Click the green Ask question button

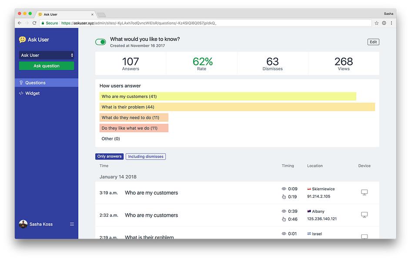(47, 66)
